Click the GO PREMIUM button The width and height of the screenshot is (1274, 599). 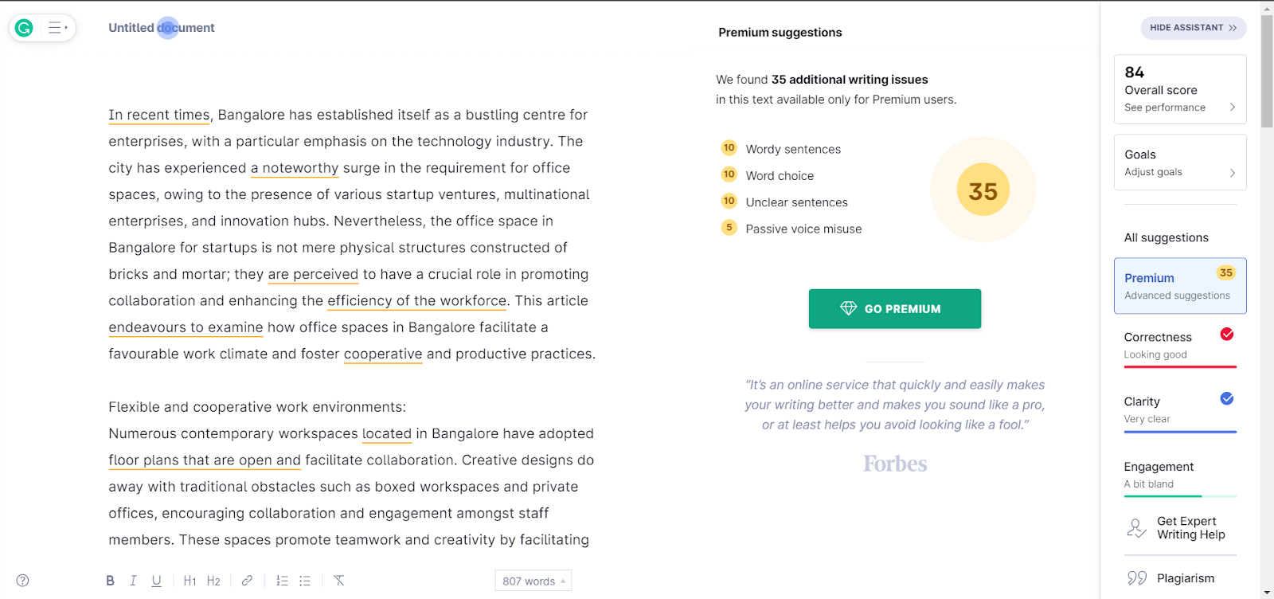(894, 309)
